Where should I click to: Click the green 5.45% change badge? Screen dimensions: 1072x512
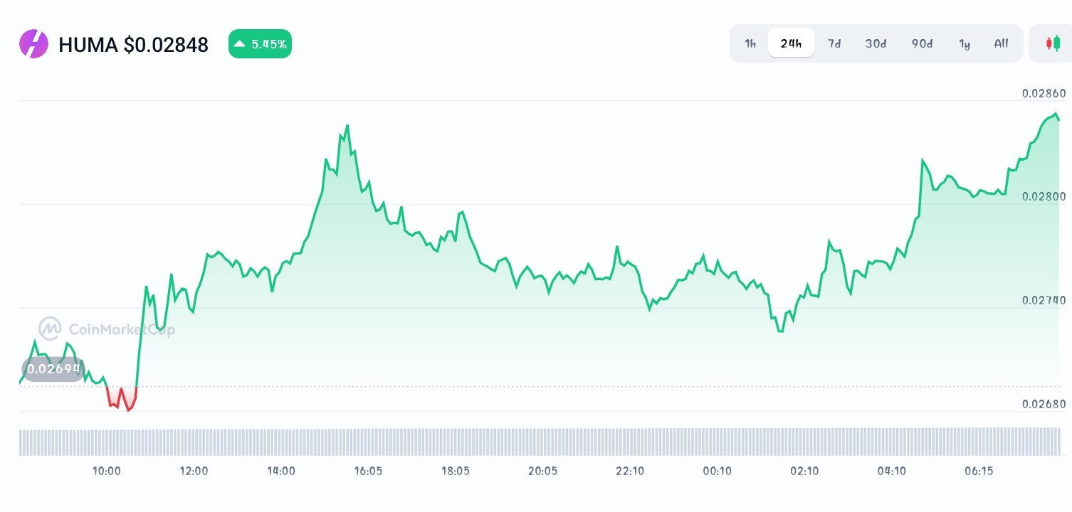coord(260,44)
